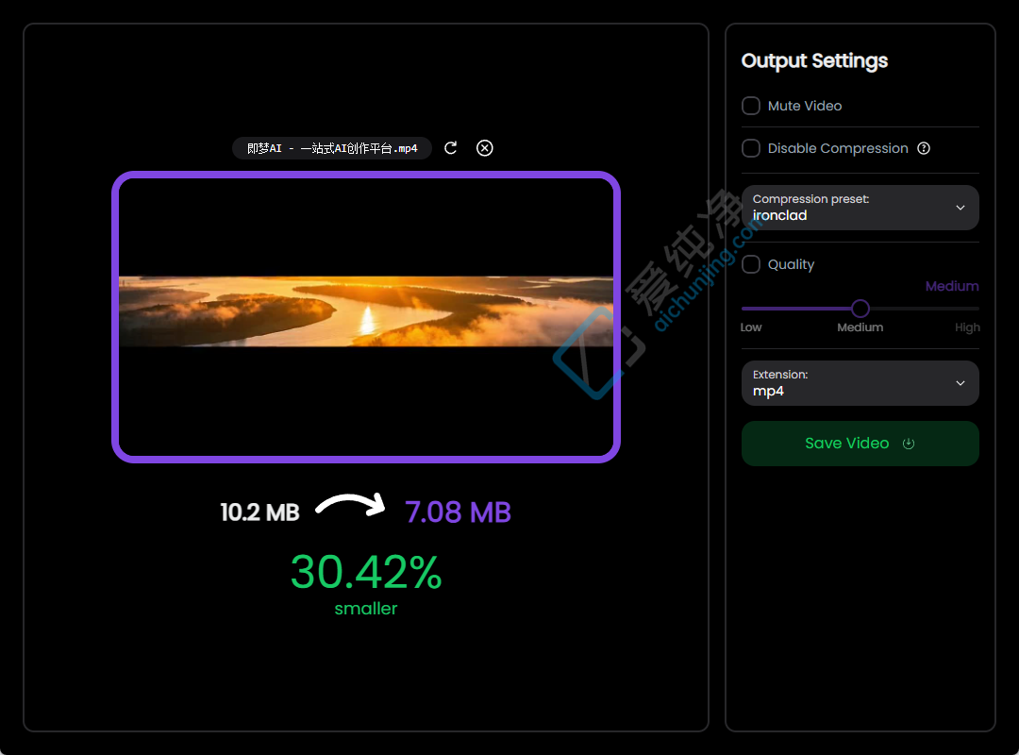Screen dimensions: 1019x755
Task: Enable the Mute Video checkbox
Action: click(751, 106)
